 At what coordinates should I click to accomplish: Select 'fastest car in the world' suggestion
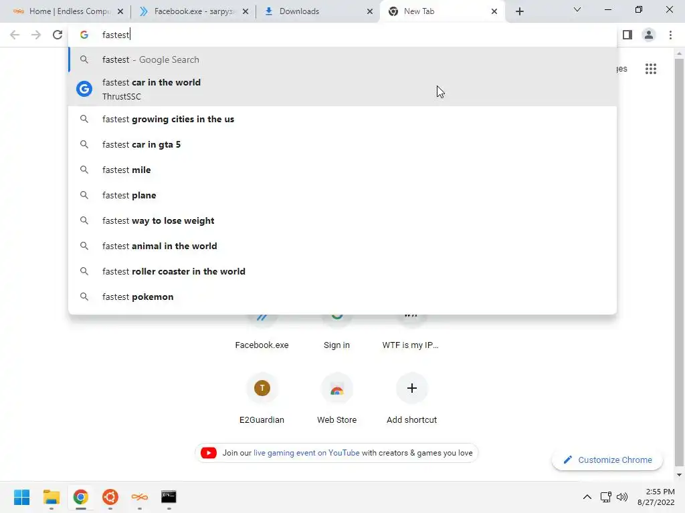[342, 89]
